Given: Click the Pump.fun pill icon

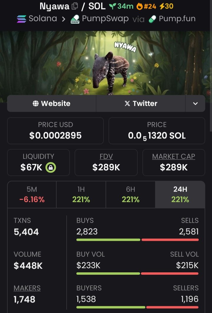Looking at the screenshot, I should 152,19.
